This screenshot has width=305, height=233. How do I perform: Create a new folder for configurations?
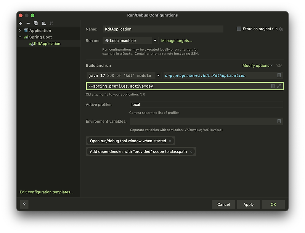[x=43, y=23]
